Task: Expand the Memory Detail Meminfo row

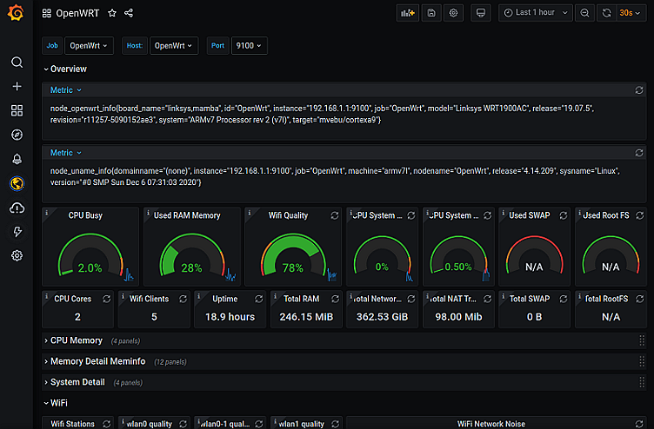Action: point(95,361)
